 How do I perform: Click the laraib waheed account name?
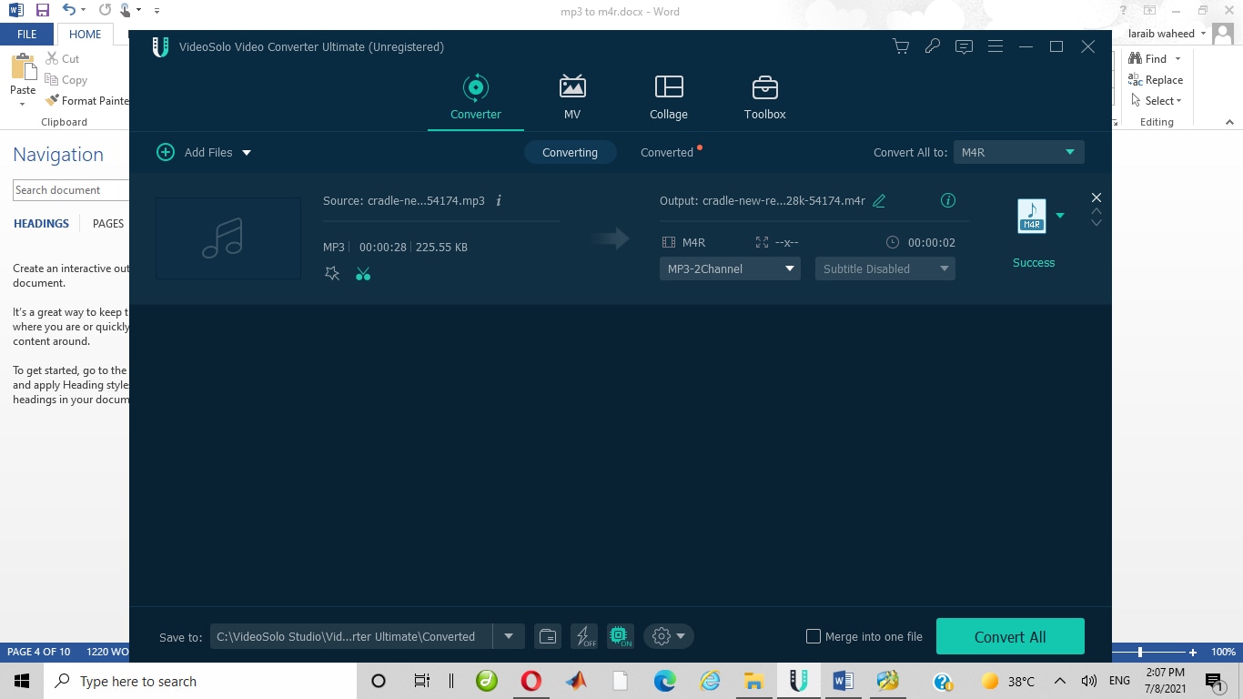(x=1161, y=34)
